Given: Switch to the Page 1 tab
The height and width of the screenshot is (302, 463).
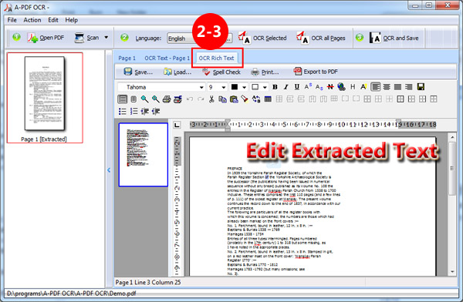Looking at the screenshot, I should (127, 58).
